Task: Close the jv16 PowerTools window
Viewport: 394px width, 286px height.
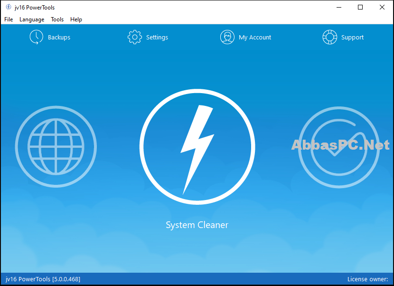Action: pyautogui.click(x=382, y=7)
